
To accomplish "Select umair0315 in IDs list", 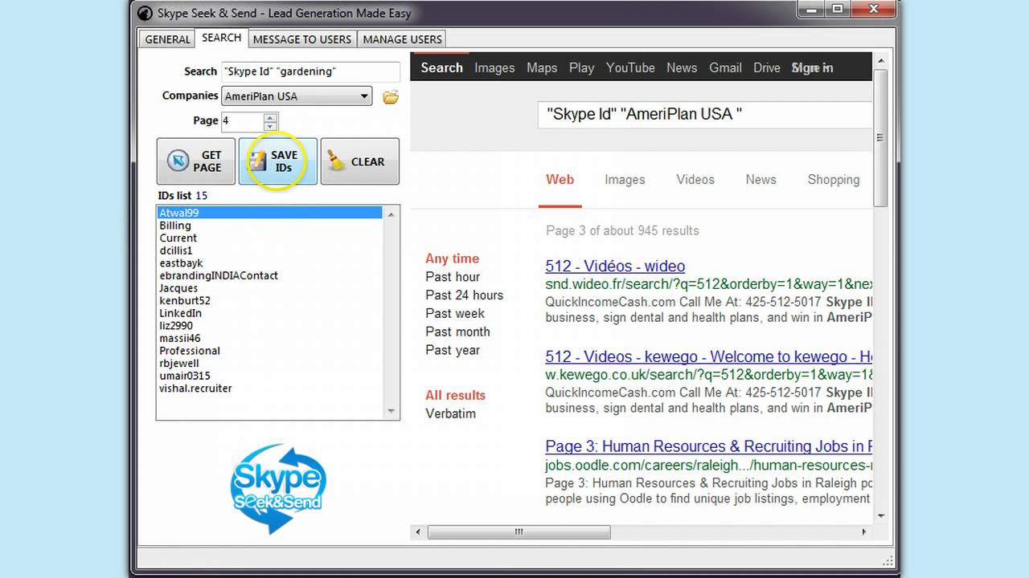I will tap(269, 376).
